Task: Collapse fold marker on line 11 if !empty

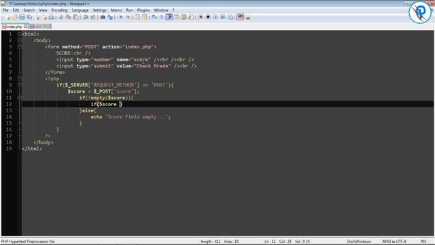Action: [x=20, y=98]
